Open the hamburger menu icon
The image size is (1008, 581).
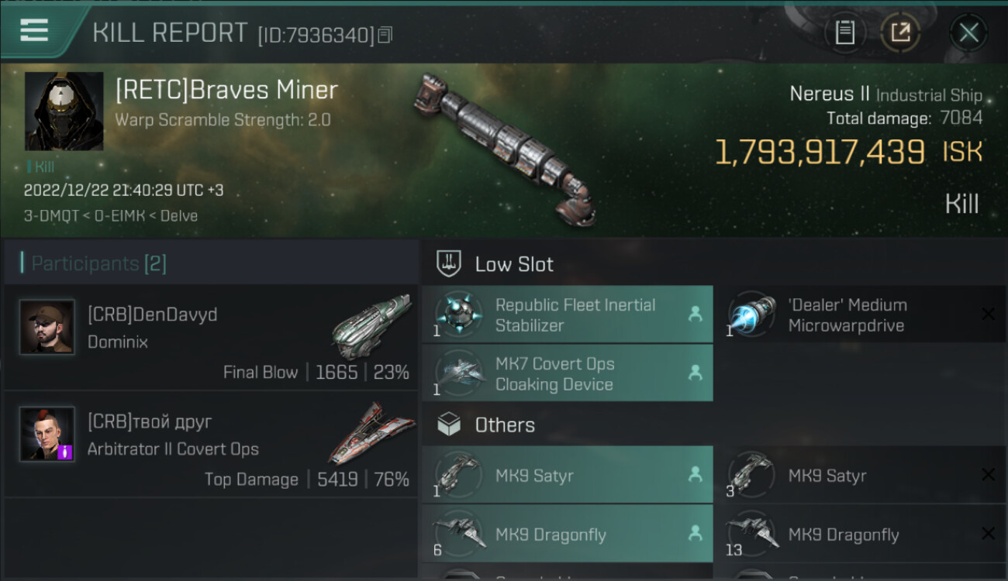pos(35,31)
